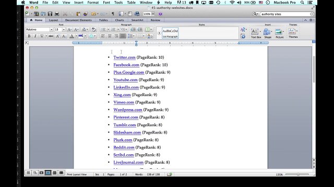Expand the ribbon settings gear menu
This screenshot has width=334, height=187.
pos(312,20)
